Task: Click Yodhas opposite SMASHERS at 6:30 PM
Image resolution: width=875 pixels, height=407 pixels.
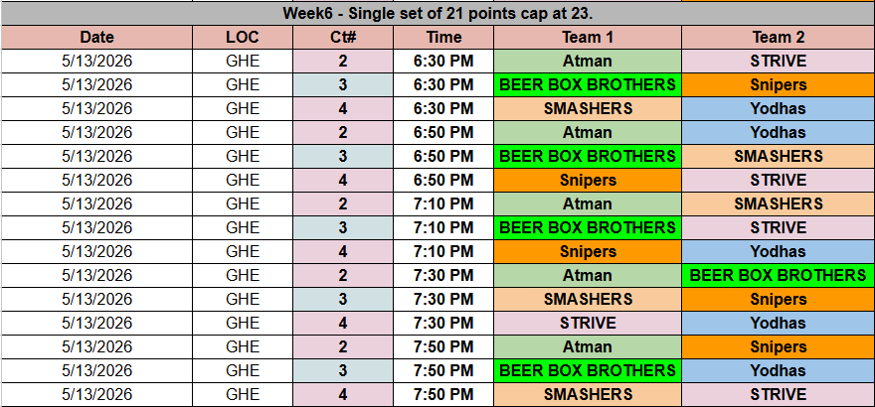Action: [x=778, y=108]
